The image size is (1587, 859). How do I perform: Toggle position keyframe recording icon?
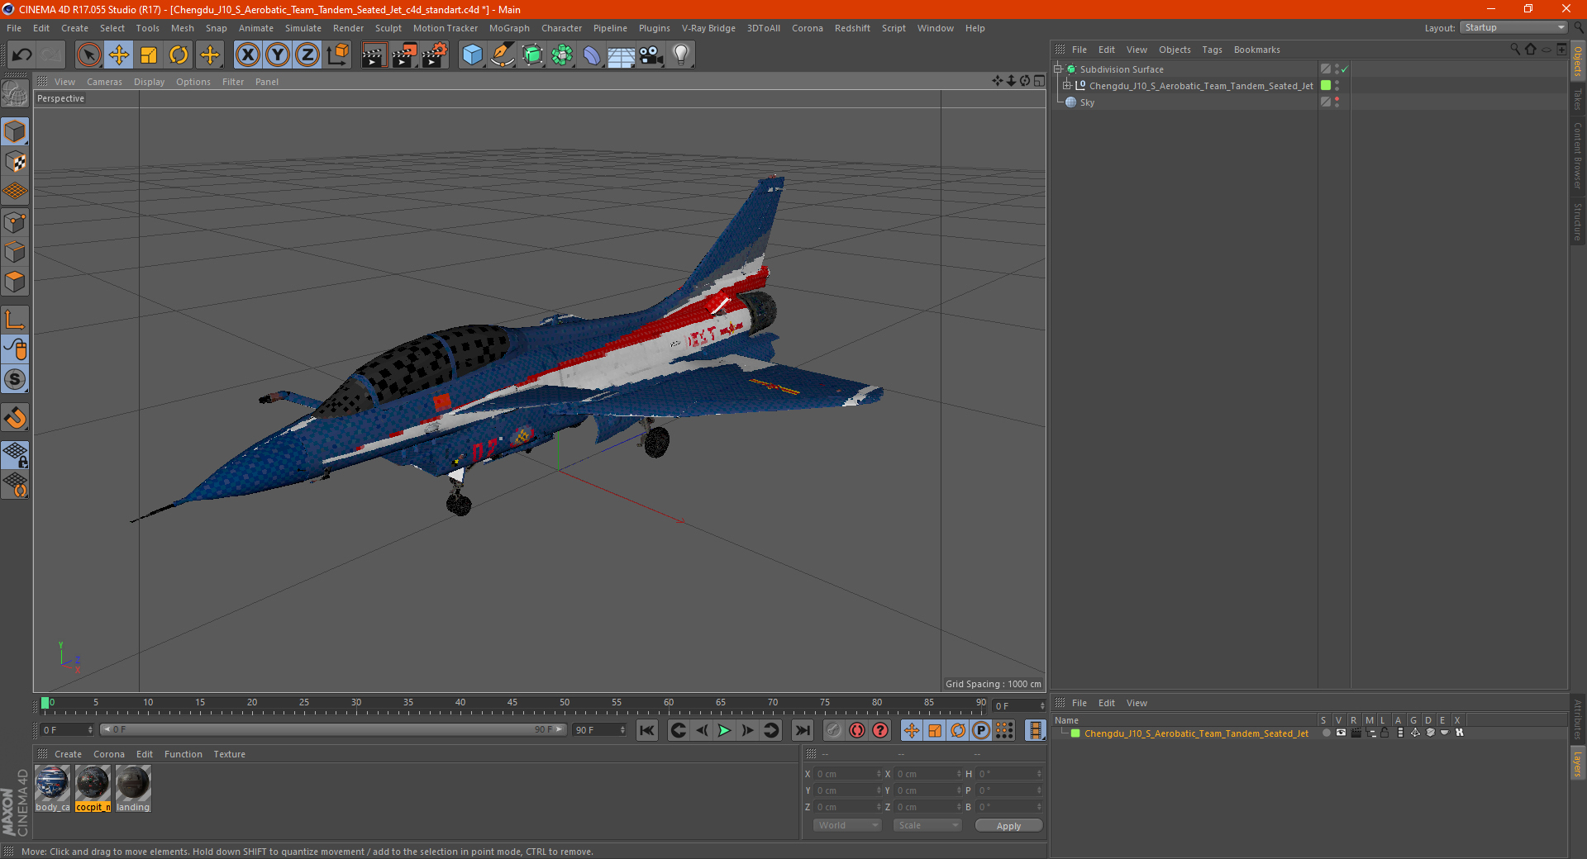tap(912, 730)
